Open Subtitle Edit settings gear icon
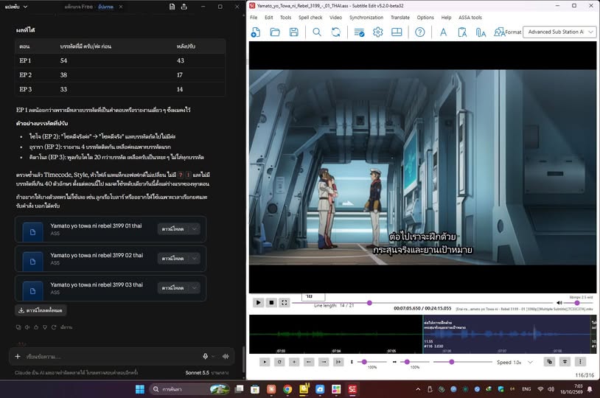 377,32
